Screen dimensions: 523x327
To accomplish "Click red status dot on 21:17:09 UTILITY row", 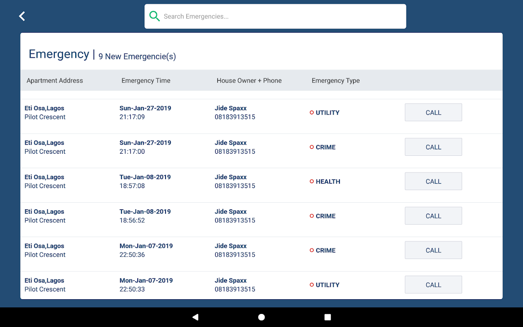I will pyautogui.click(x=312, y=112).
